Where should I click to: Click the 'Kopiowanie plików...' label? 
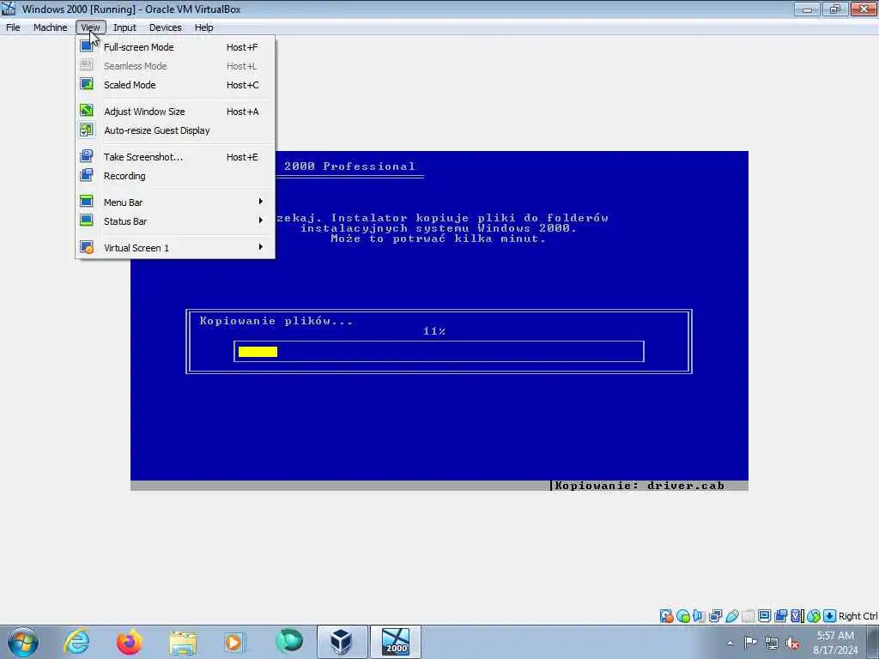[x=276, y=321]
